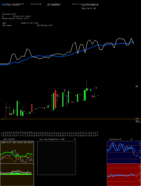The height and width of the screenshot is (186, 141).
Task: Click the 'Avg Vol: 0.001 M' label
Action: coord(90,5)
